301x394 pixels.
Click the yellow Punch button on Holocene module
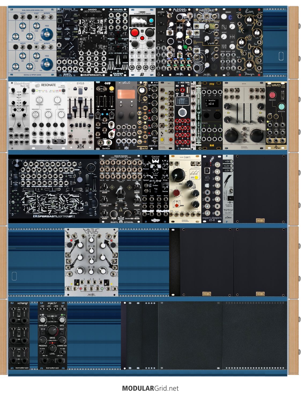tap(162, 140)
